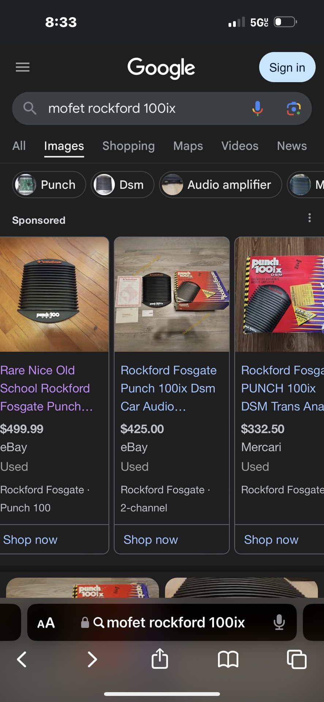The width and height of the screenshot is (324, 702).
Task: Switch to the Shopping tab
Action: click(128, 146)
